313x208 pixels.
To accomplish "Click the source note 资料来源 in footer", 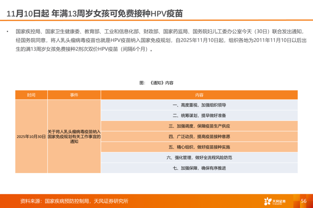I will (74, 201).
